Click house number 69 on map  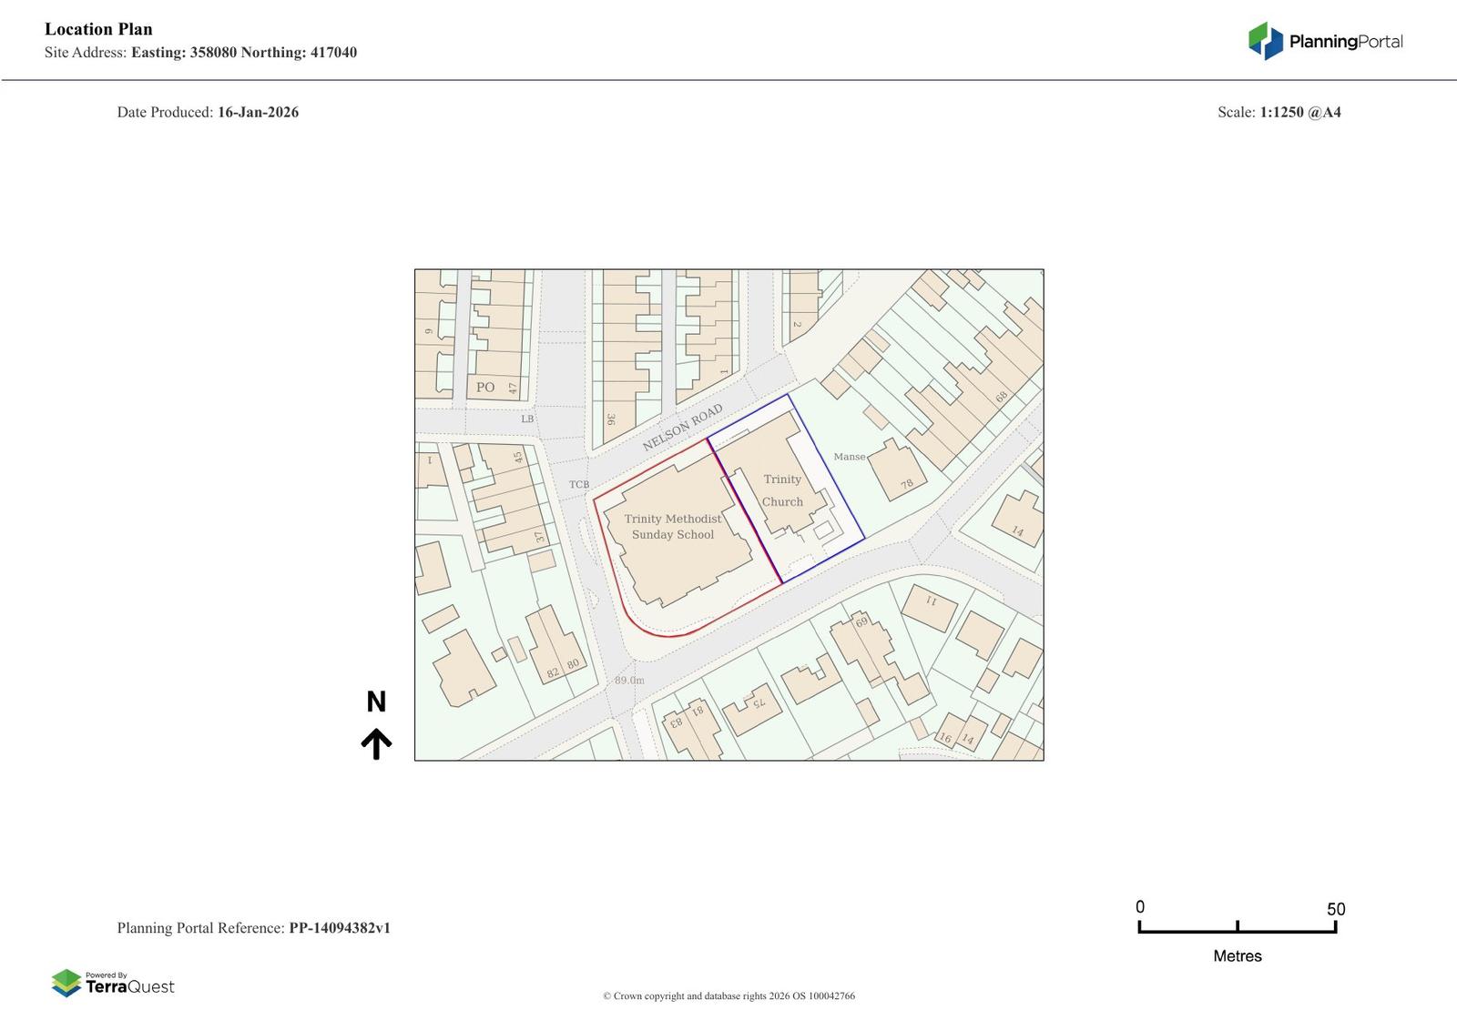861,622
